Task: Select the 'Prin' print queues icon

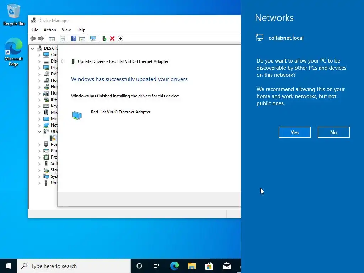Action: (46, 151)
